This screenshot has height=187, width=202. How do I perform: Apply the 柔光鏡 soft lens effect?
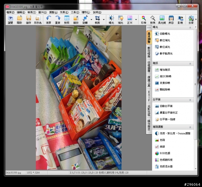[x=162, y=20]
